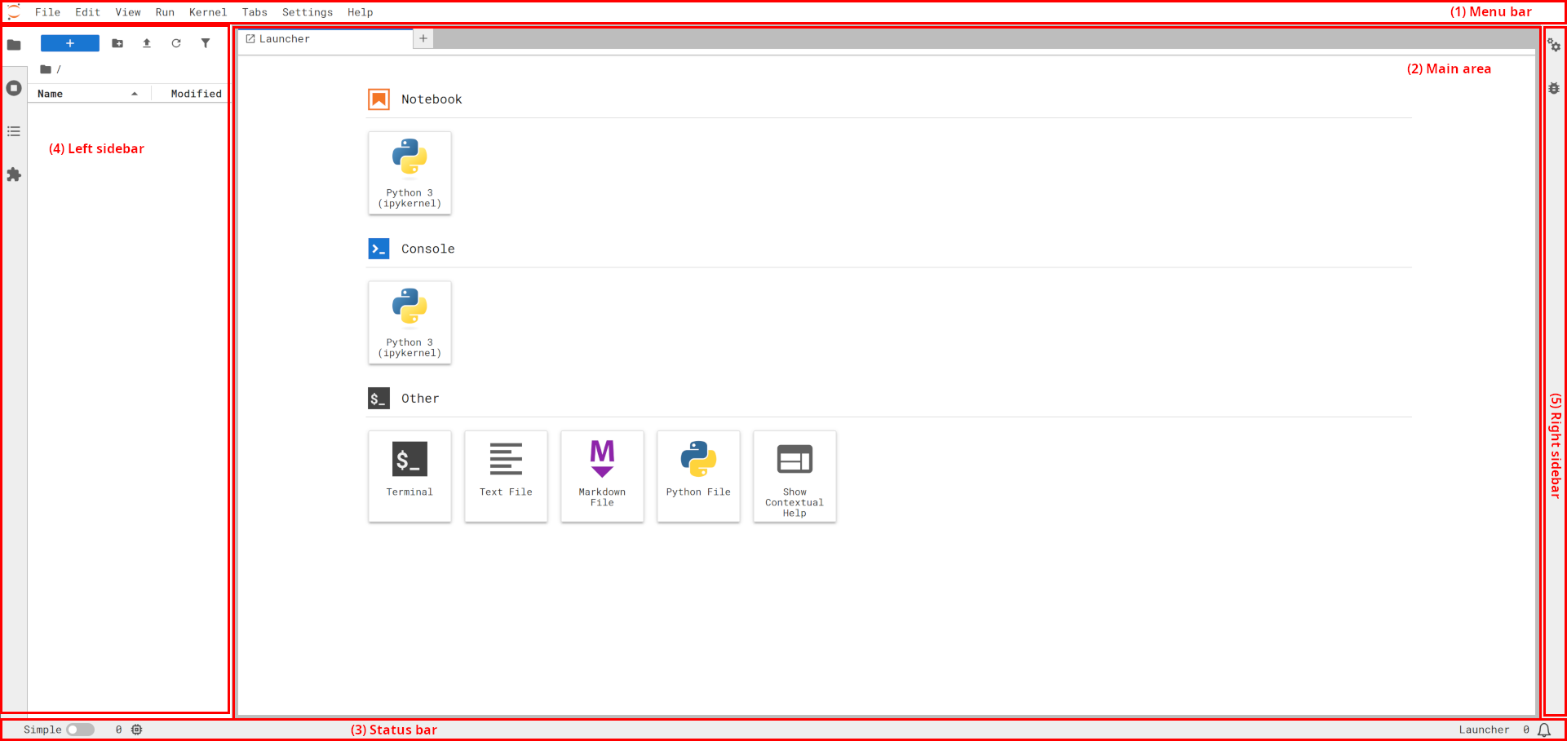
Task: Upload files into the workspace
Action: [147, 43]
